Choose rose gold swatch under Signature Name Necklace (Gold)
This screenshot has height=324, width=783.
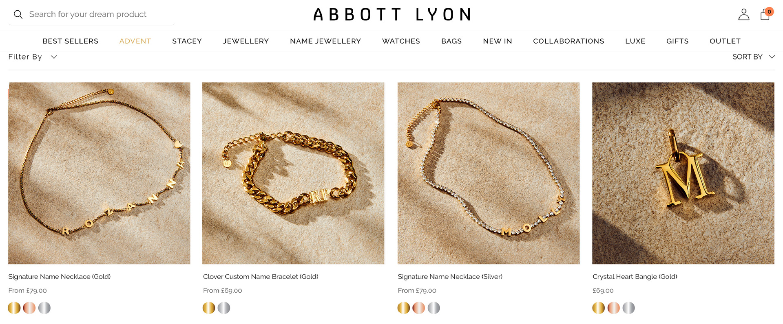pos(29,308)
